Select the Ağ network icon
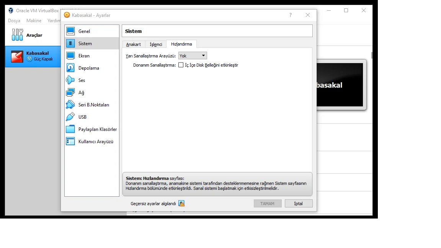This screenshot has width=441, height=248. (x=70, y=92)
